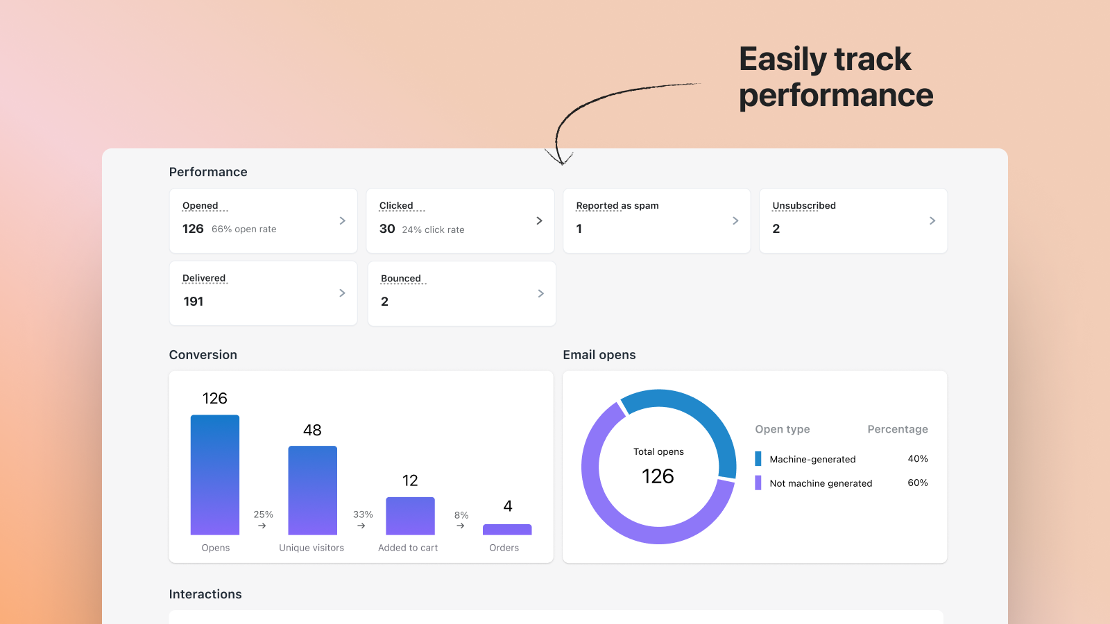
Task: Click the Clicked label link
Action: (x=396, y=206)
